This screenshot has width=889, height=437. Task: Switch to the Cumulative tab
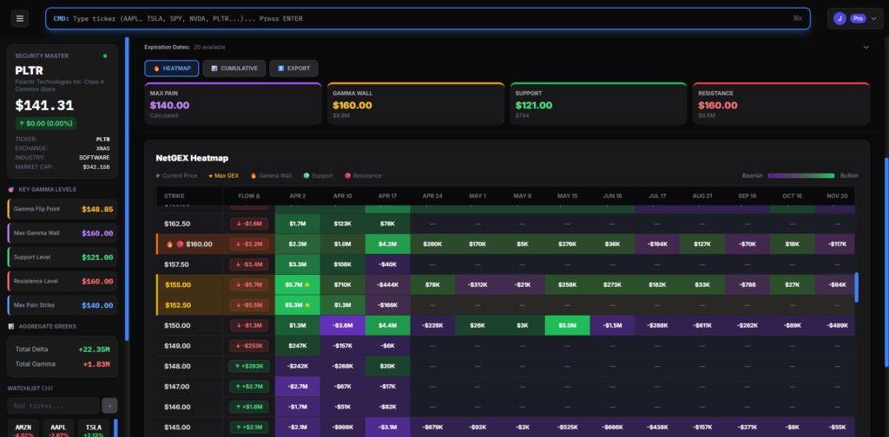coord(234,68)
